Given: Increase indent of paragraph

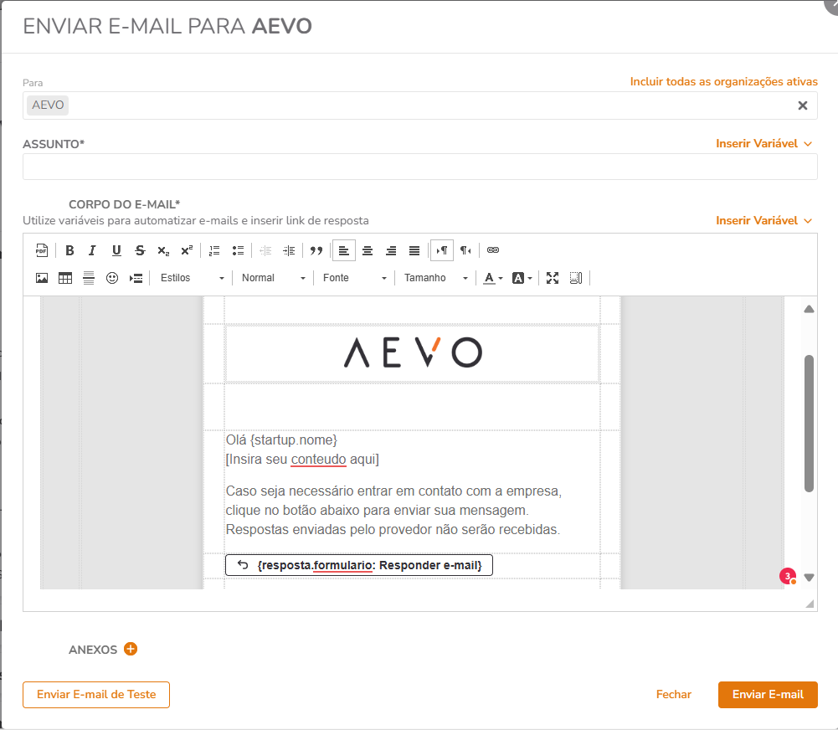Looking at the screenshot, I should pyautogui.click(x=289, y=250).
